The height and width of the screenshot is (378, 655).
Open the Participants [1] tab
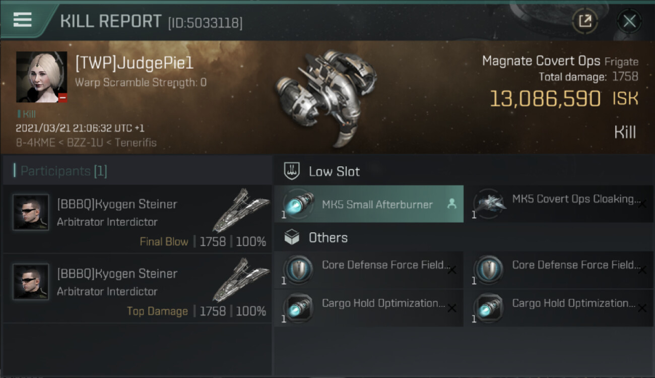(63, 171)
